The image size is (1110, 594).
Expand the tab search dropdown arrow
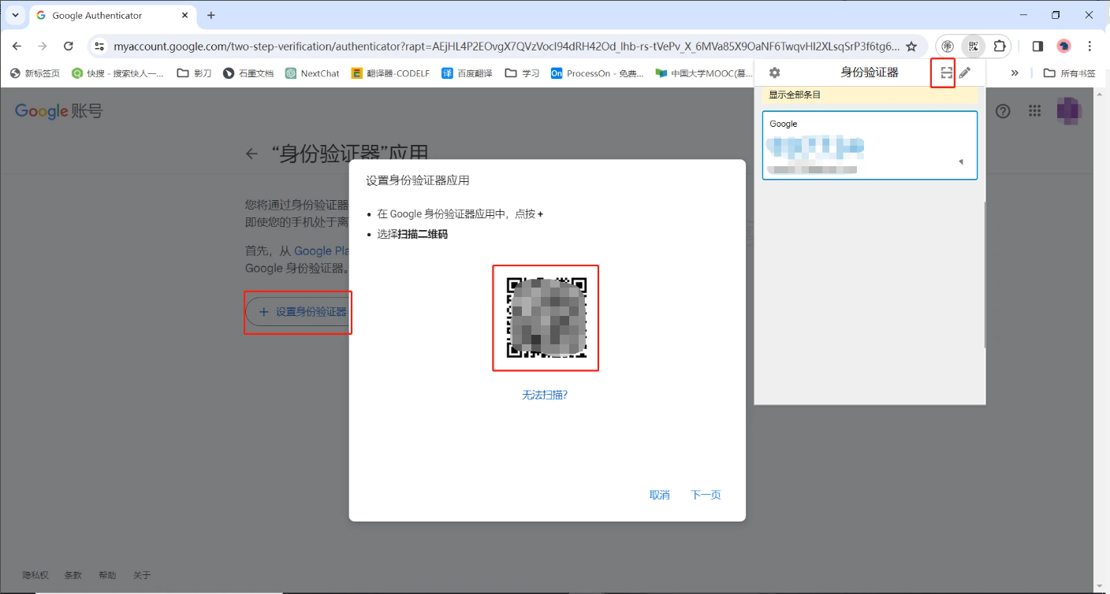(x=15, y=15)
